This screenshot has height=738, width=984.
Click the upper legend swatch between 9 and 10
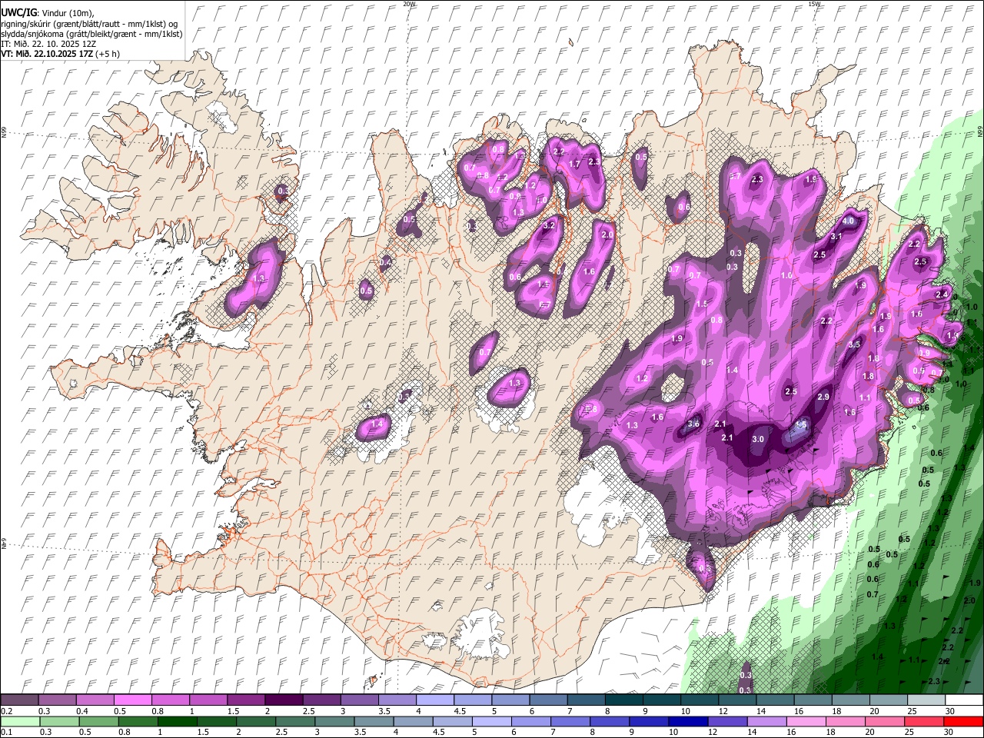pyautogui.click(x=662, y=700)
